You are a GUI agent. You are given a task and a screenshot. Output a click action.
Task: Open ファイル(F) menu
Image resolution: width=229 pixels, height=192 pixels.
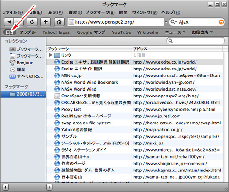13,12
